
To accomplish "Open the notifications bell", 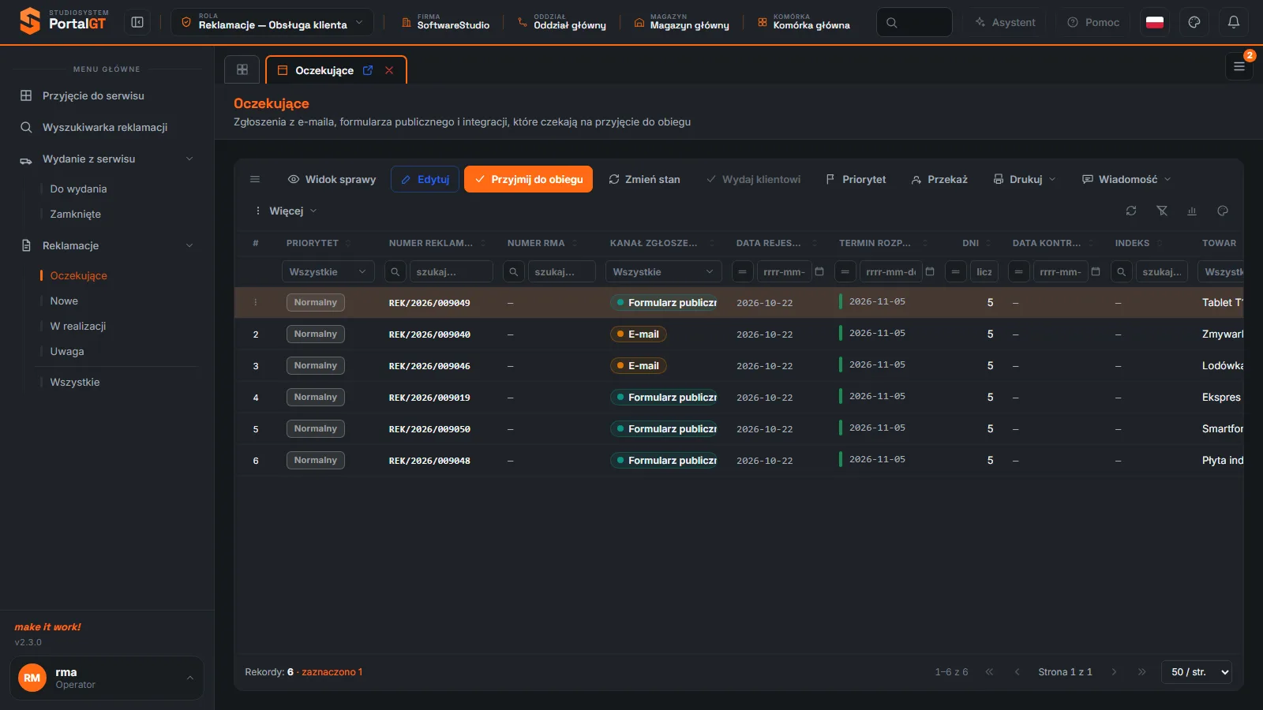I will click(1234, 22).
